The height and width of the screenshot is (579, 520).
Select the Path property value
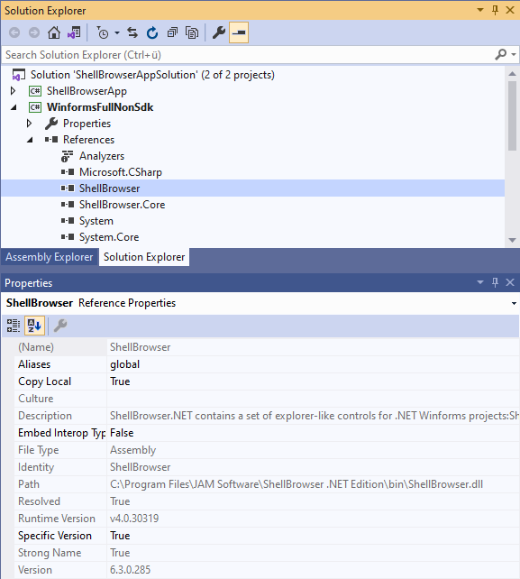(296, 484)
